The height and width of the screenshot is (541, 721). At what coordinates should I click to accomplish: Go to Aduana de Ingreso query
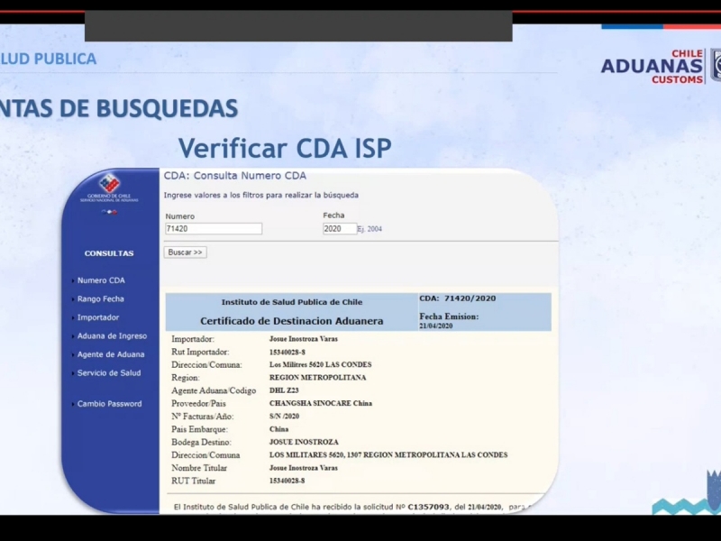click(x=112, y=336)
